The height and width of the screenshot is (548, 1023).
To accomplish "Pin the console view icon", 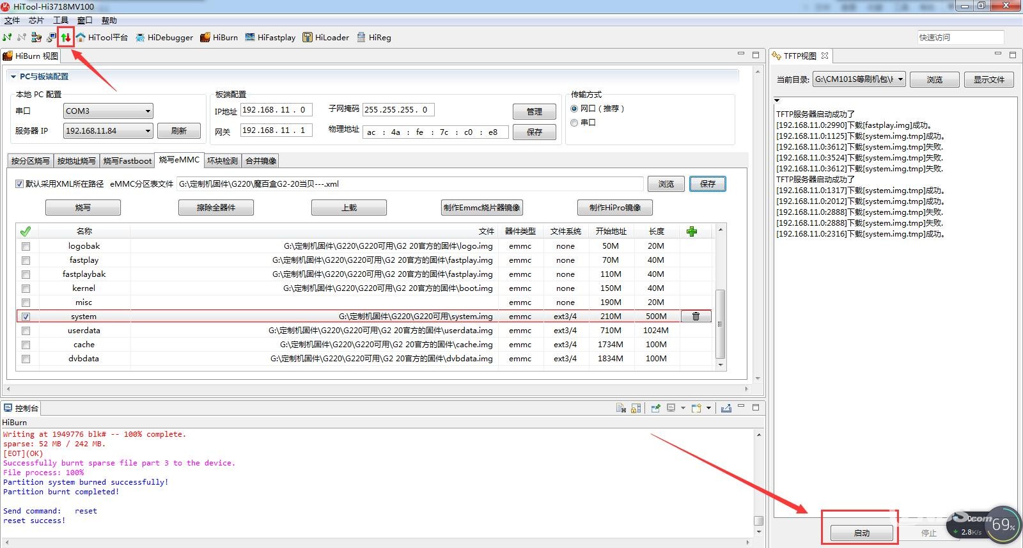I will [x=655, y=408].
